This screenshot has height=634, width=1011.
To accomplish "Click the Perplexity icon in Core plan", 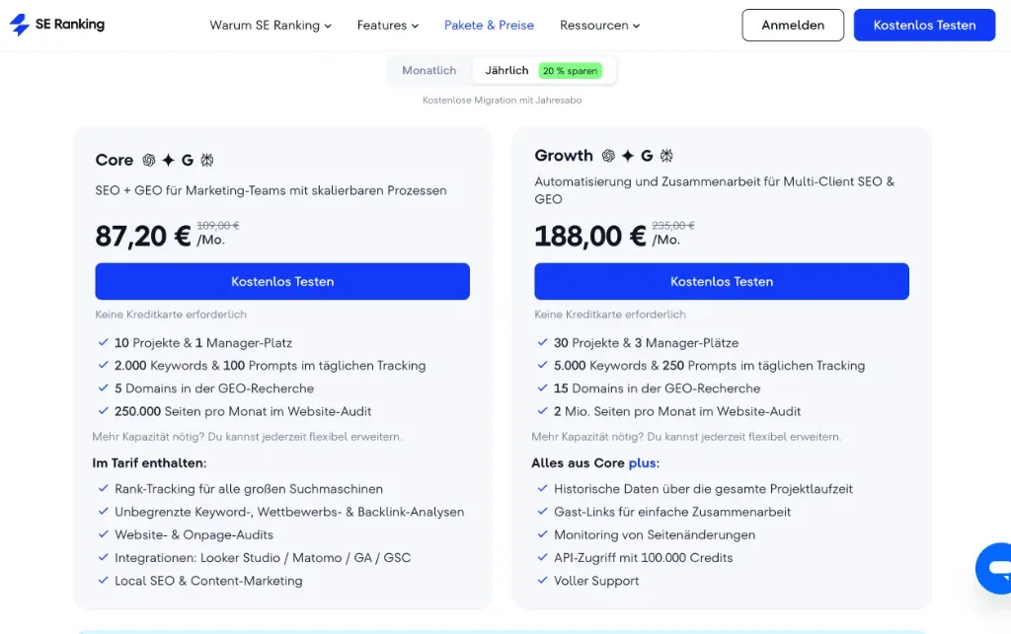I will [x=207, y=160].
